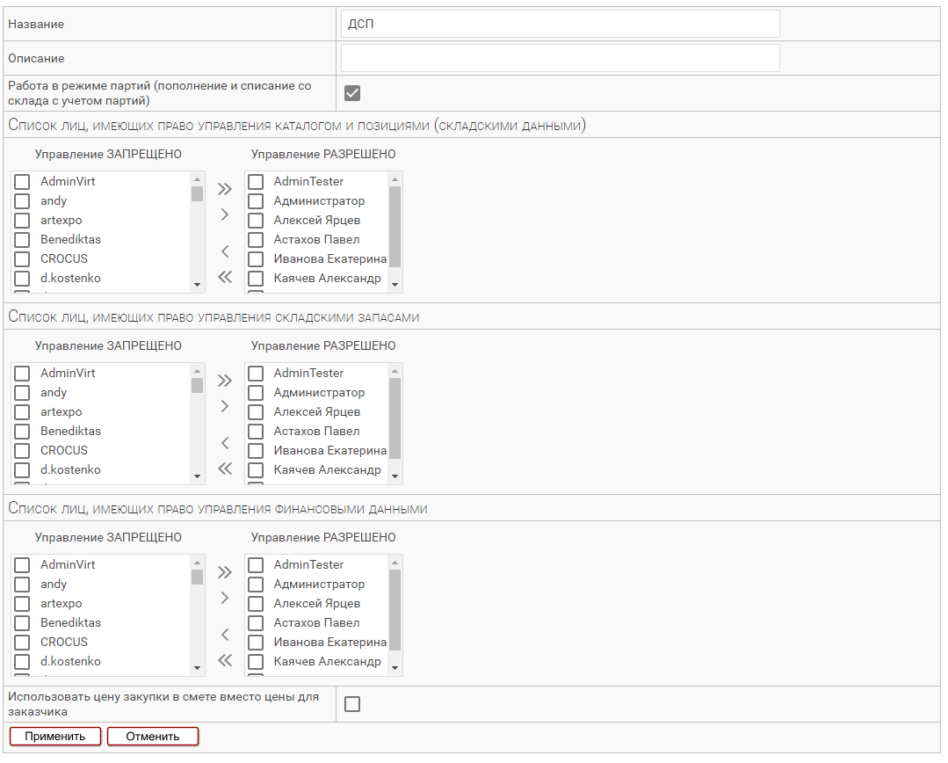Move selected user to allowed in finance section

(x=225, y=598)
